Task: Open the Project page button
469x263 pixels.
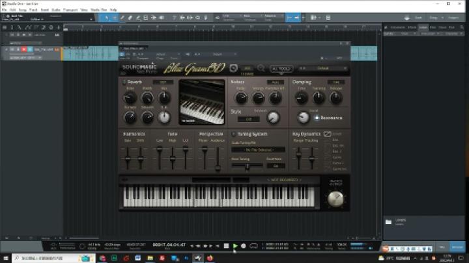Action: click(x=453, y=18)
